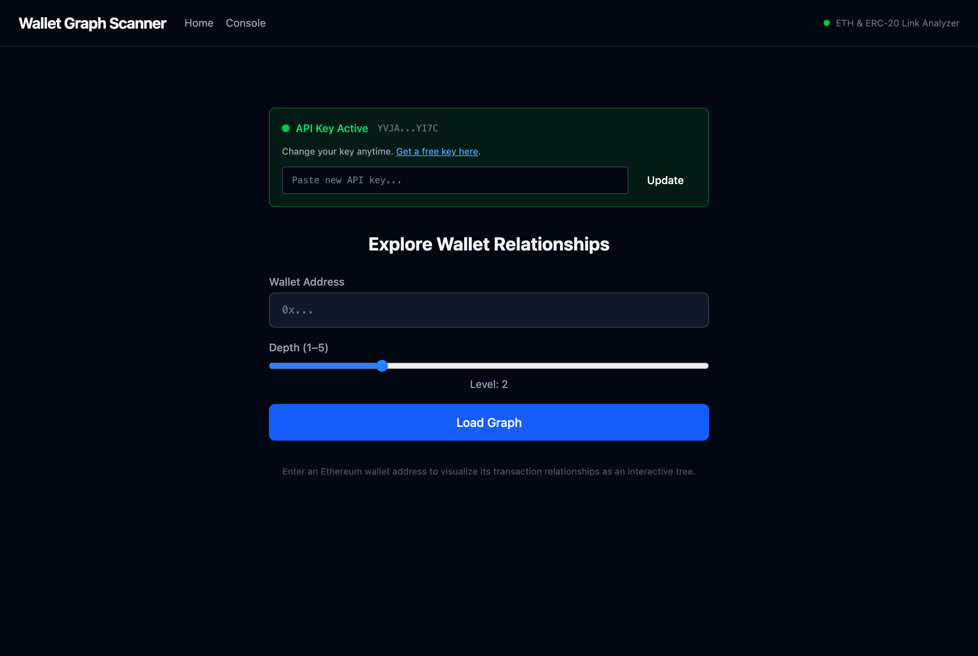Viewport: 978px width, 656px height.
Task: Click the "Depth (1–5)" label
Action: [x=298, y=347]
